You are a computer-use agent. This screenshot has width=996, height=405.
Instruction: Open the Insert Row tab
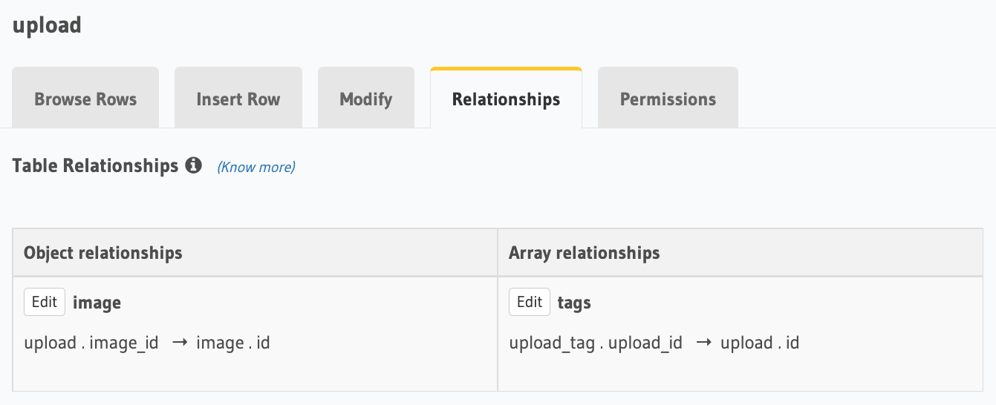coord(238,98)
